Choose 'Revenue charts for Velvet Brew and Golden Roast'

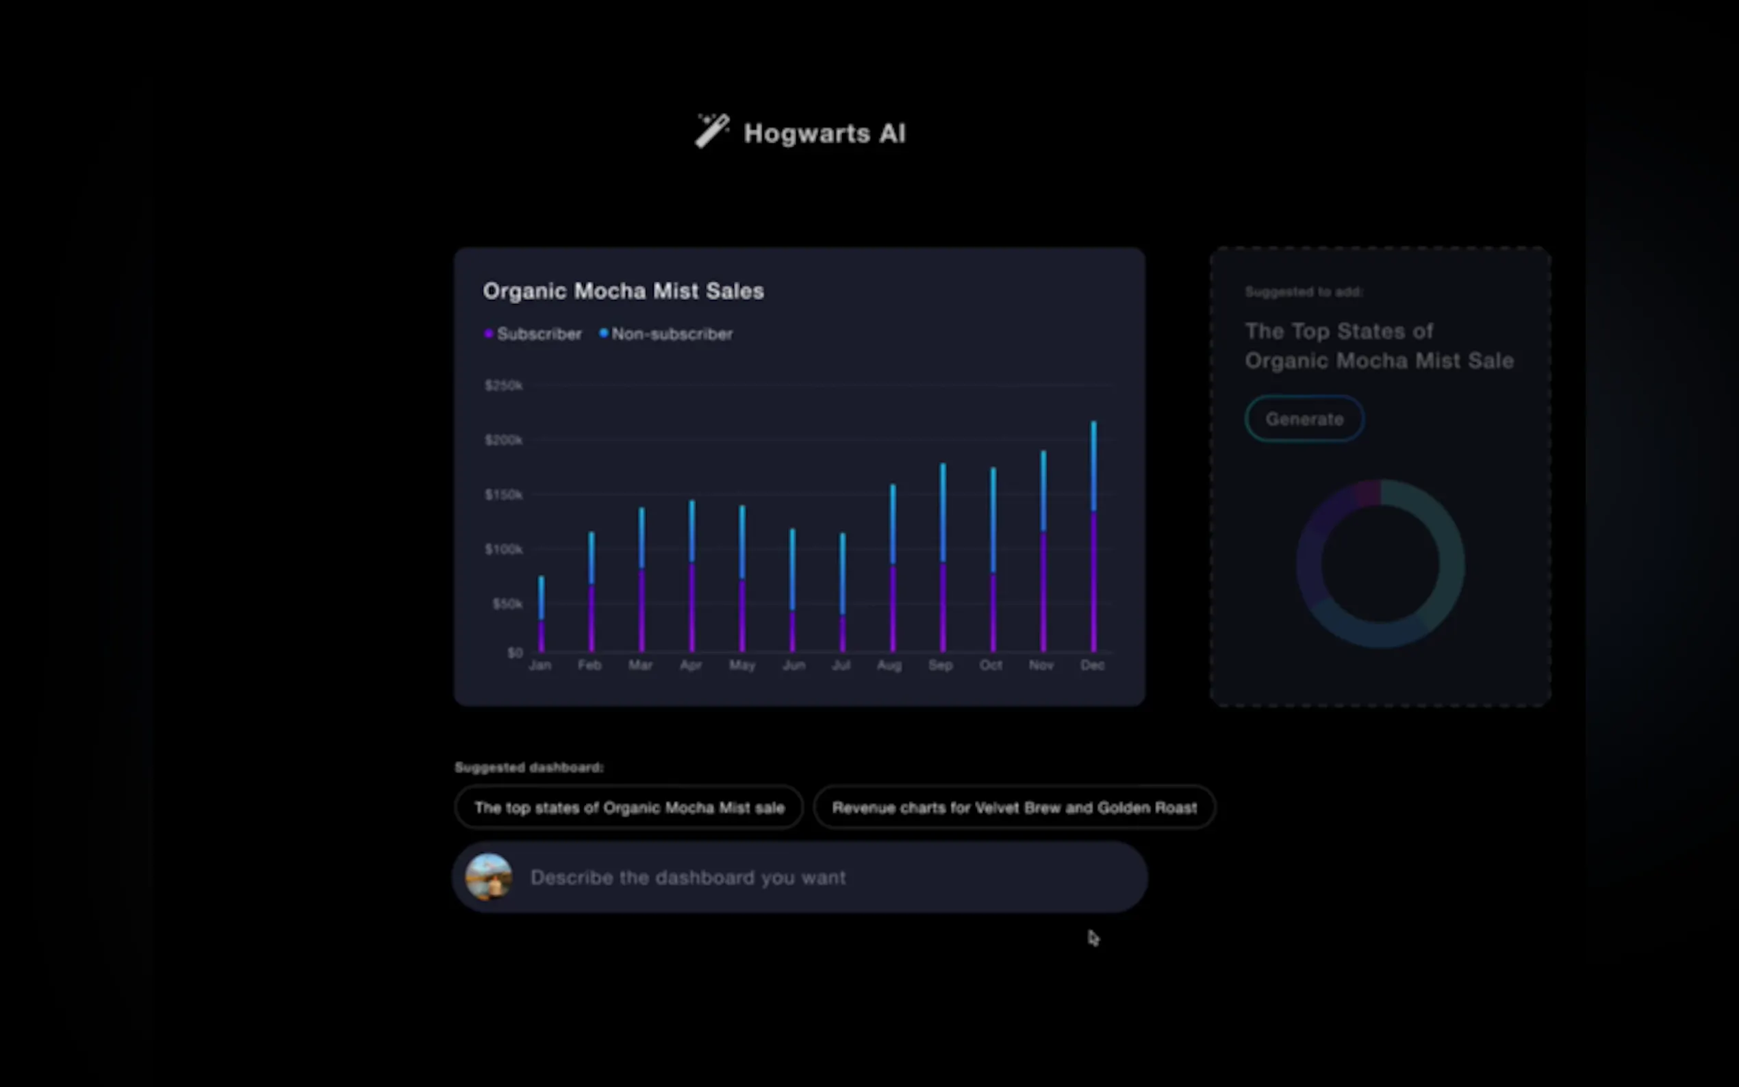[x=1014, y=807]
